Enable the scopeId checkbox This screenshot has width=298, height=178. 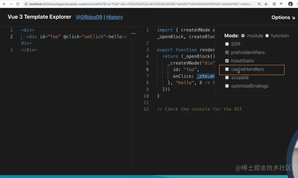tap(227, 78)
